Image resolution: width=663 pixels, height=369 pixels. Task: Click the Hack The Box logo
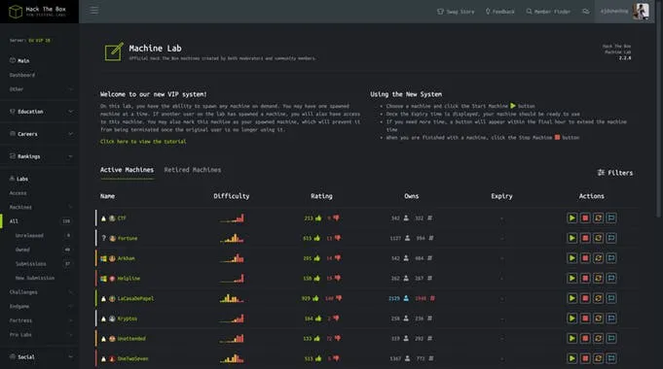click(38, 12)
